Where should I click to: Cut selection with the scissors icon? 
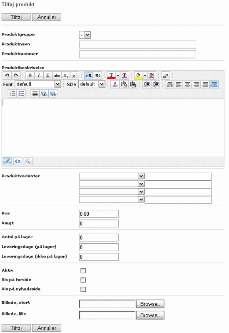coord(115,84)
